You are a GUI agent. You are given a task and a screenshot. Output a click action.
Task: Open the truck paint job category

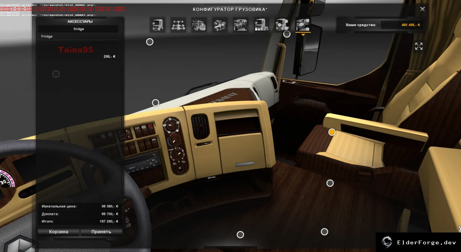(x=261, y=25)
